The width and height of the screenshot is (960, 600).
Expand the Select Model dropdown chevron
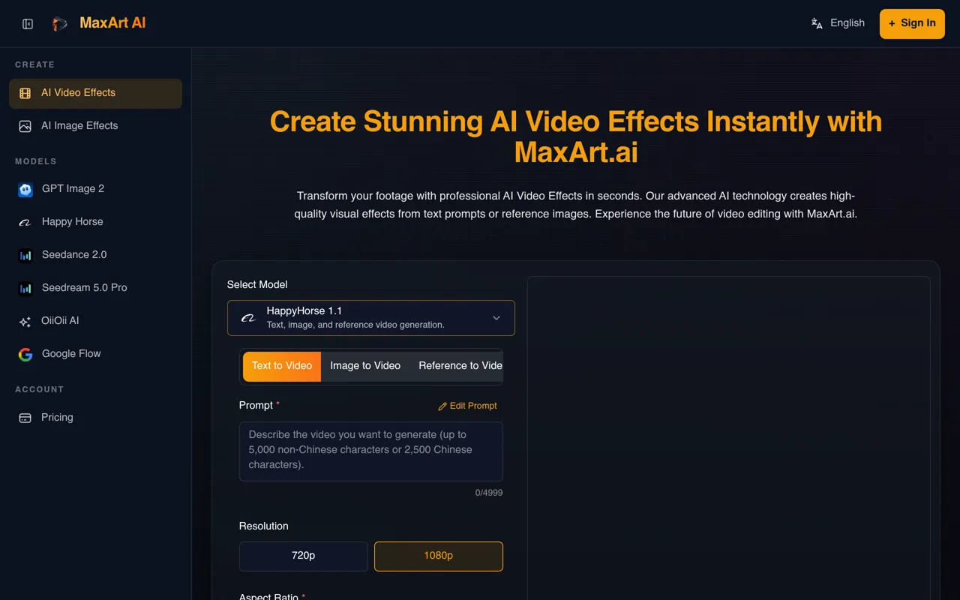point(496,318)
